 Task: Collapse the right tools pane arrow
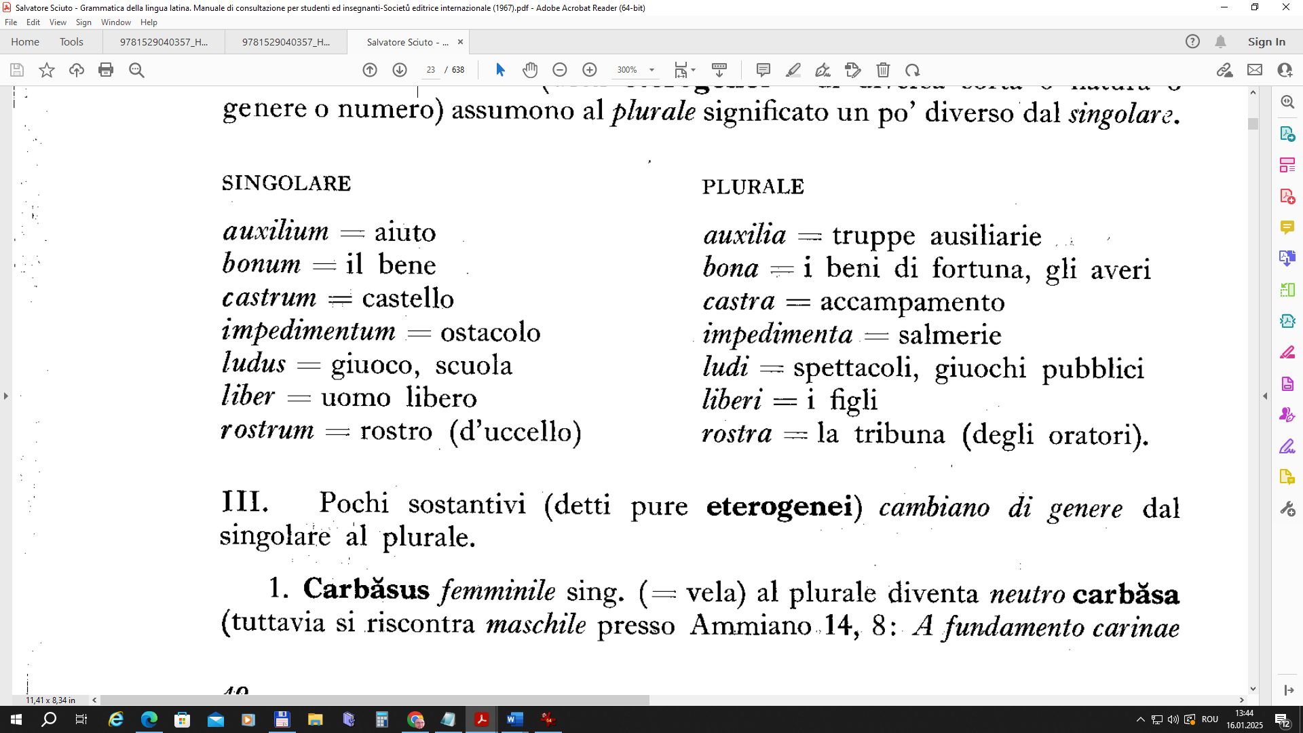coord(1265,396)
